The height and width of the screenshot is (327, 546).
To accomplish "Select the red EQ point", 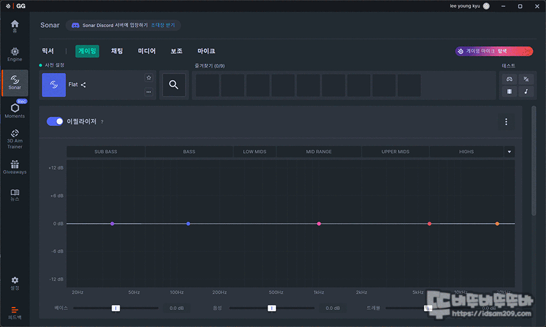I will tap(430, 224).
